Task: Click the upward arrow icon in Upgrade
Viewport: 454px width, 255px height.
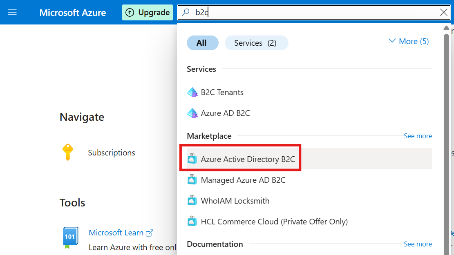Action: pyautogui.click(x=130, y=12)
